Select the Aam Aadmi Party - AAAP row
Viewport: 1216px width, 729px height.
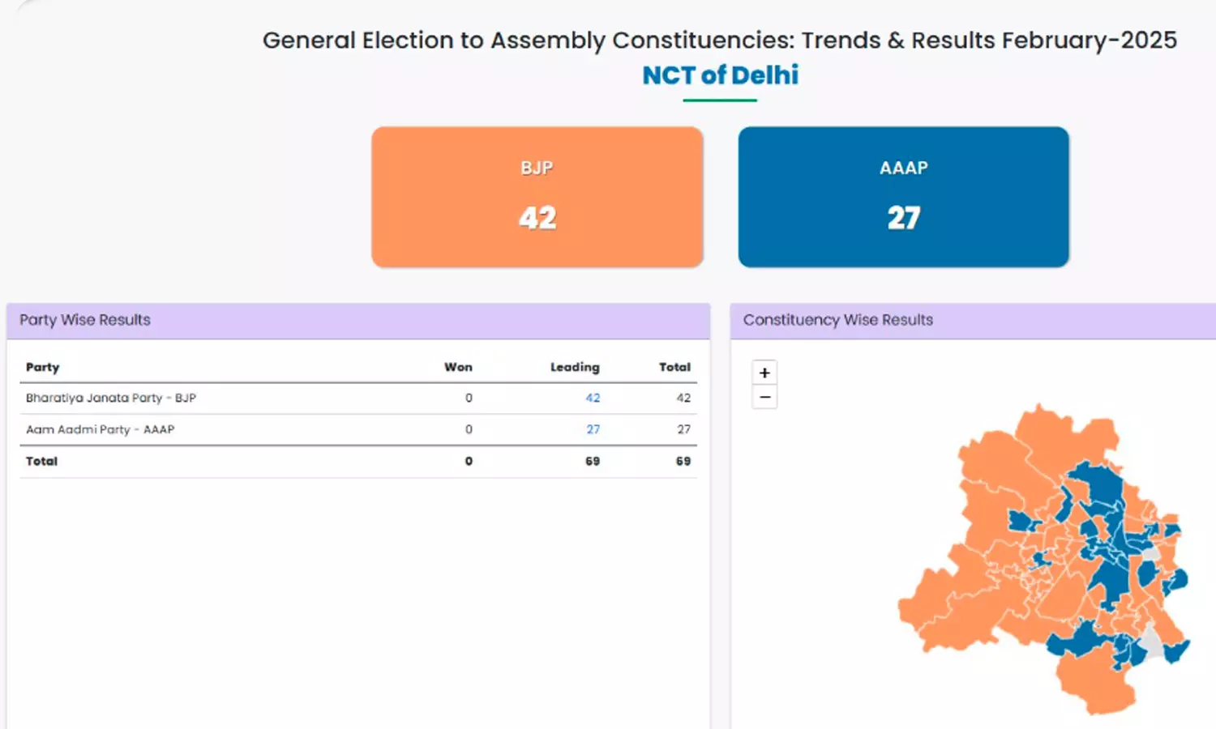pos(101,429)
